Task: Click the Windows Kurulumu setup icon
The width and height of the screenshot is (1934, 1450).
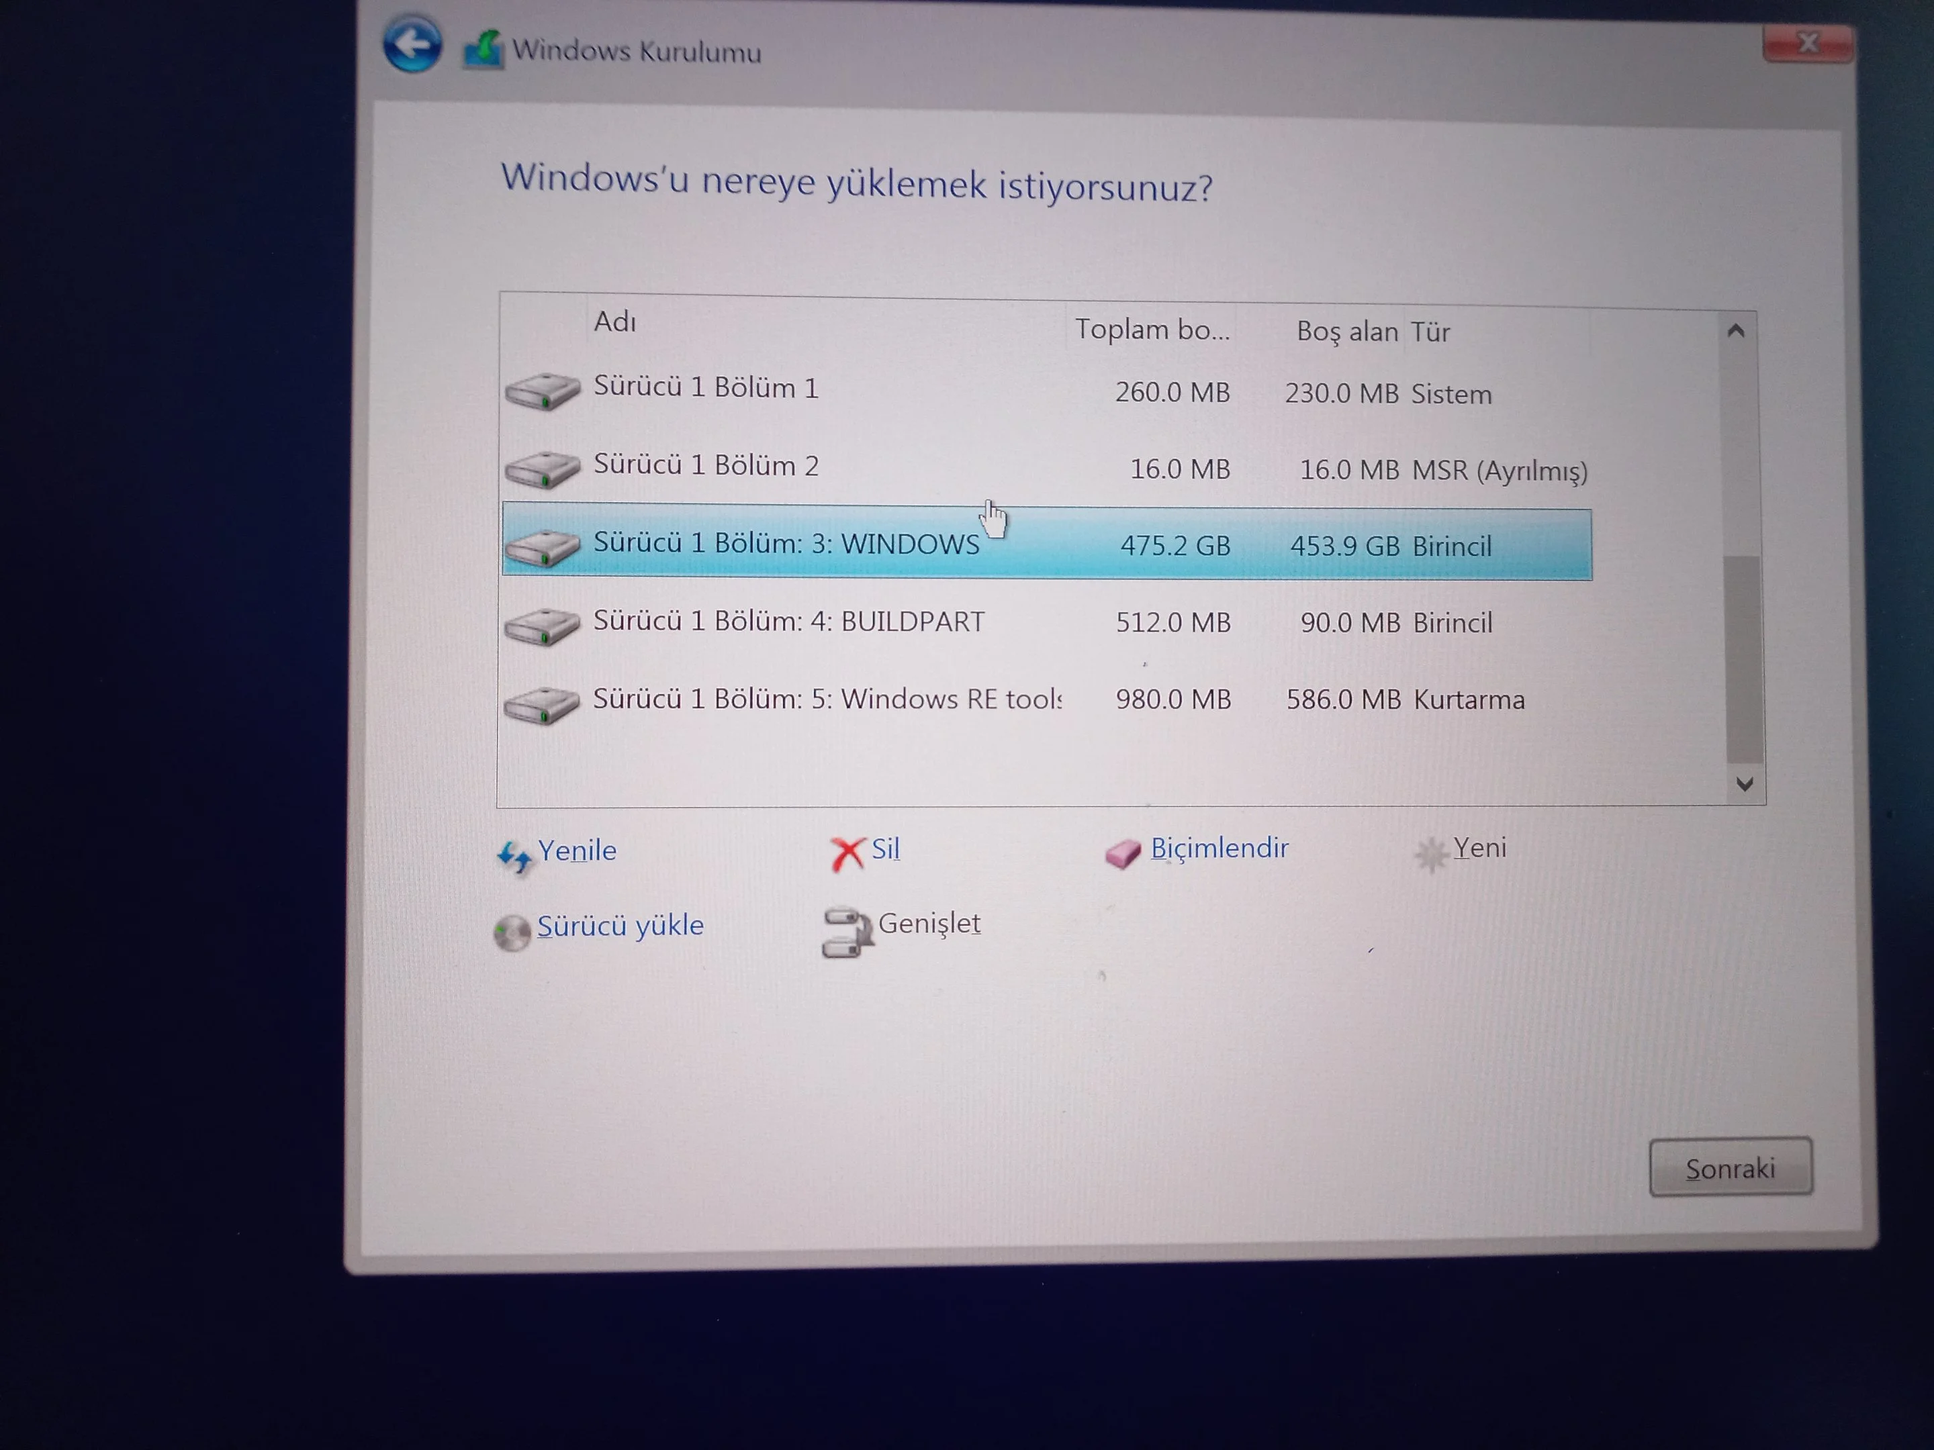Action: pos(483,50)
